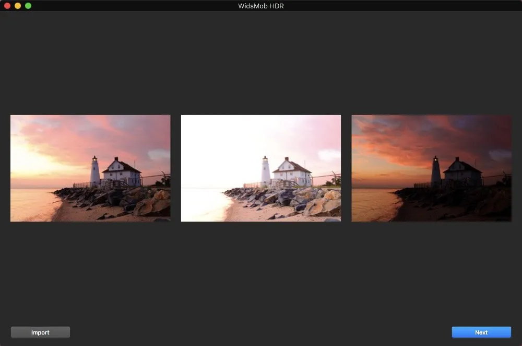522x346 pixels.
Task: Click the Import button
Action: [40, 332]
